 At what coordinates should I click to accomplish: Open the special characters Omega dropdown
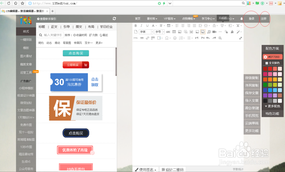(168, 38)
